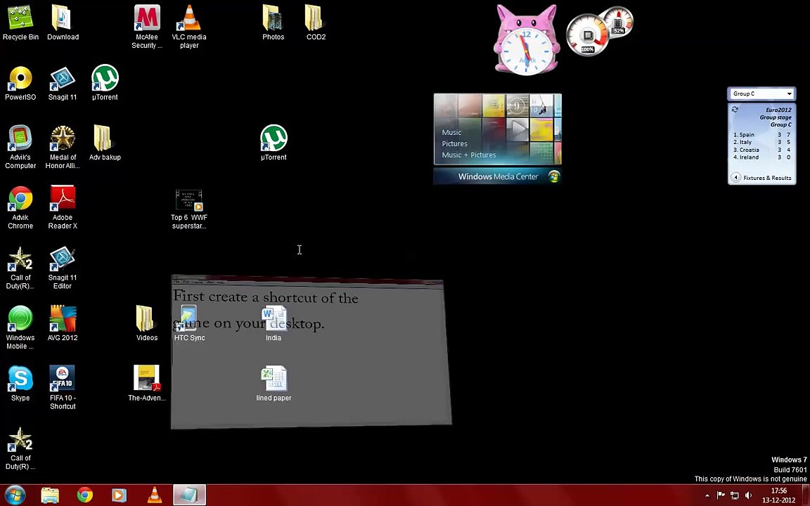Screen dimensions: 810x506
Task: Open The-Adven... PDF file
Action: click(x=147, y=384)
